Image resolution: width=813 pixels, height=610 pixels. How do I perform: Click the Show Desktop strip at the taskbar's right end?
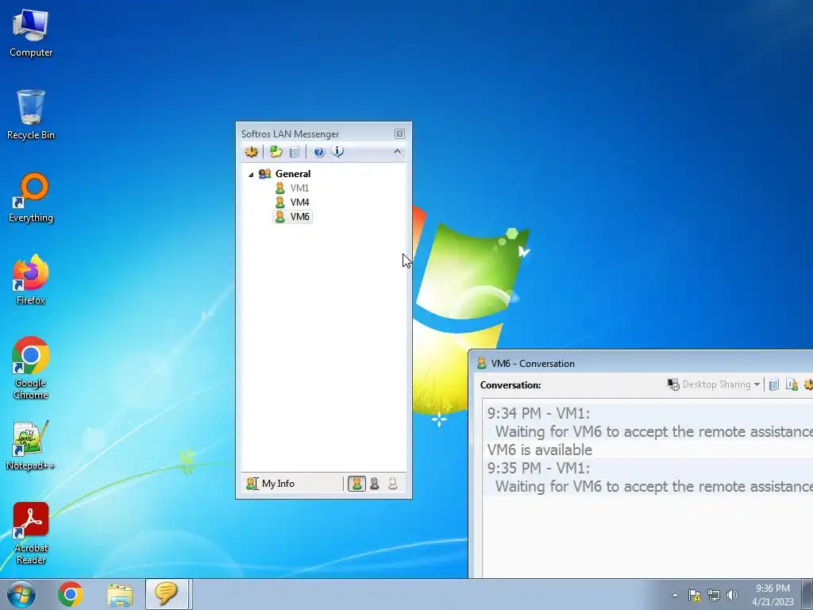pyautogui.click(x=807, y=594)
